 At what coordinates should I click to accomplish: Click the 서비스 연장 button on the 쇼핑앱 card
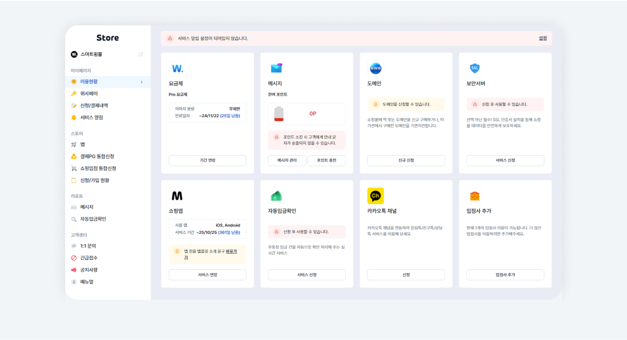[x=207, y=275]
